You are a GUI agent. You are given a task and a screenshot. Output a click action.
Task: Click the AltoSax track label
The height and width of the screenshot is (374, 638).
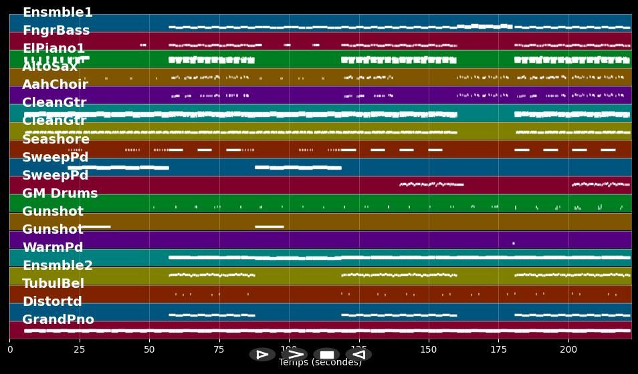(x=50, y=67)
